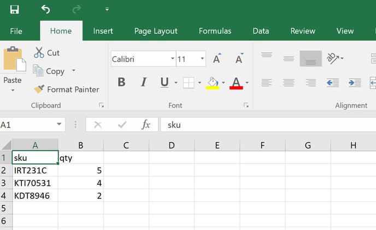
Task: Select cell A3 containing KTI70531
Action: pyautogui.click(x=35, y=183)
